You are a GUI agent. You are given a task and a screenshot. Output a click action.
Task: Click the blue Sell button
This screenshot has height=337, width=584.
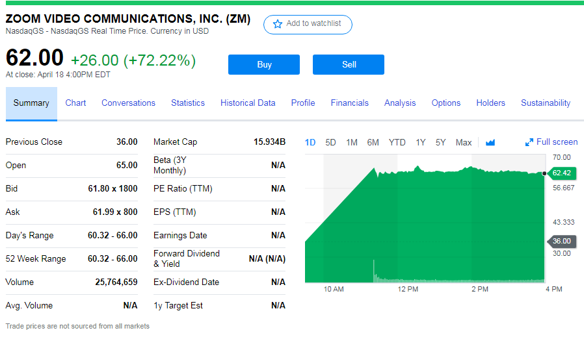(349, 65)
